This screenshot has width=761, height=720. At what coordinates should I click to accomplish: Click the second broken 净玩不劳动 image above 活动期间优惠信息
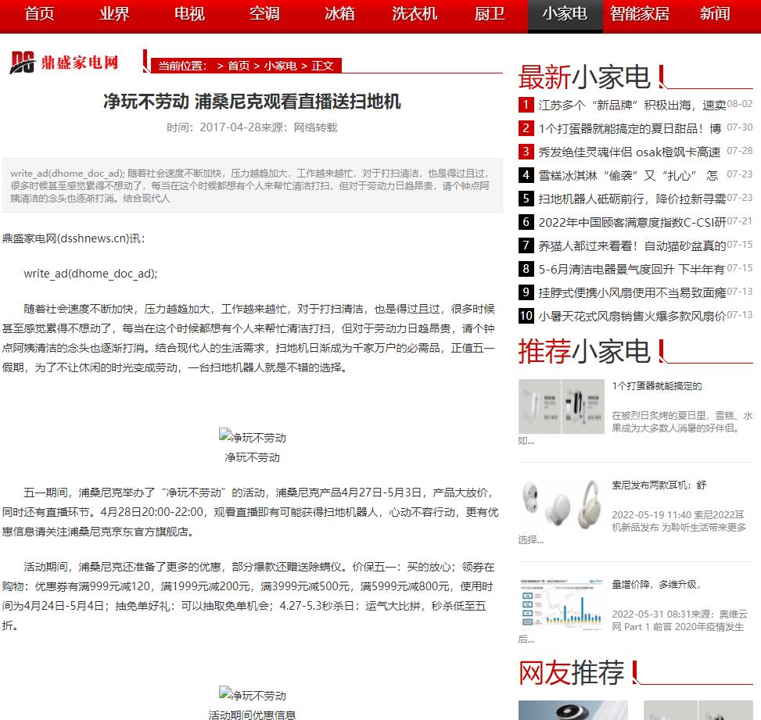(253, 695)
